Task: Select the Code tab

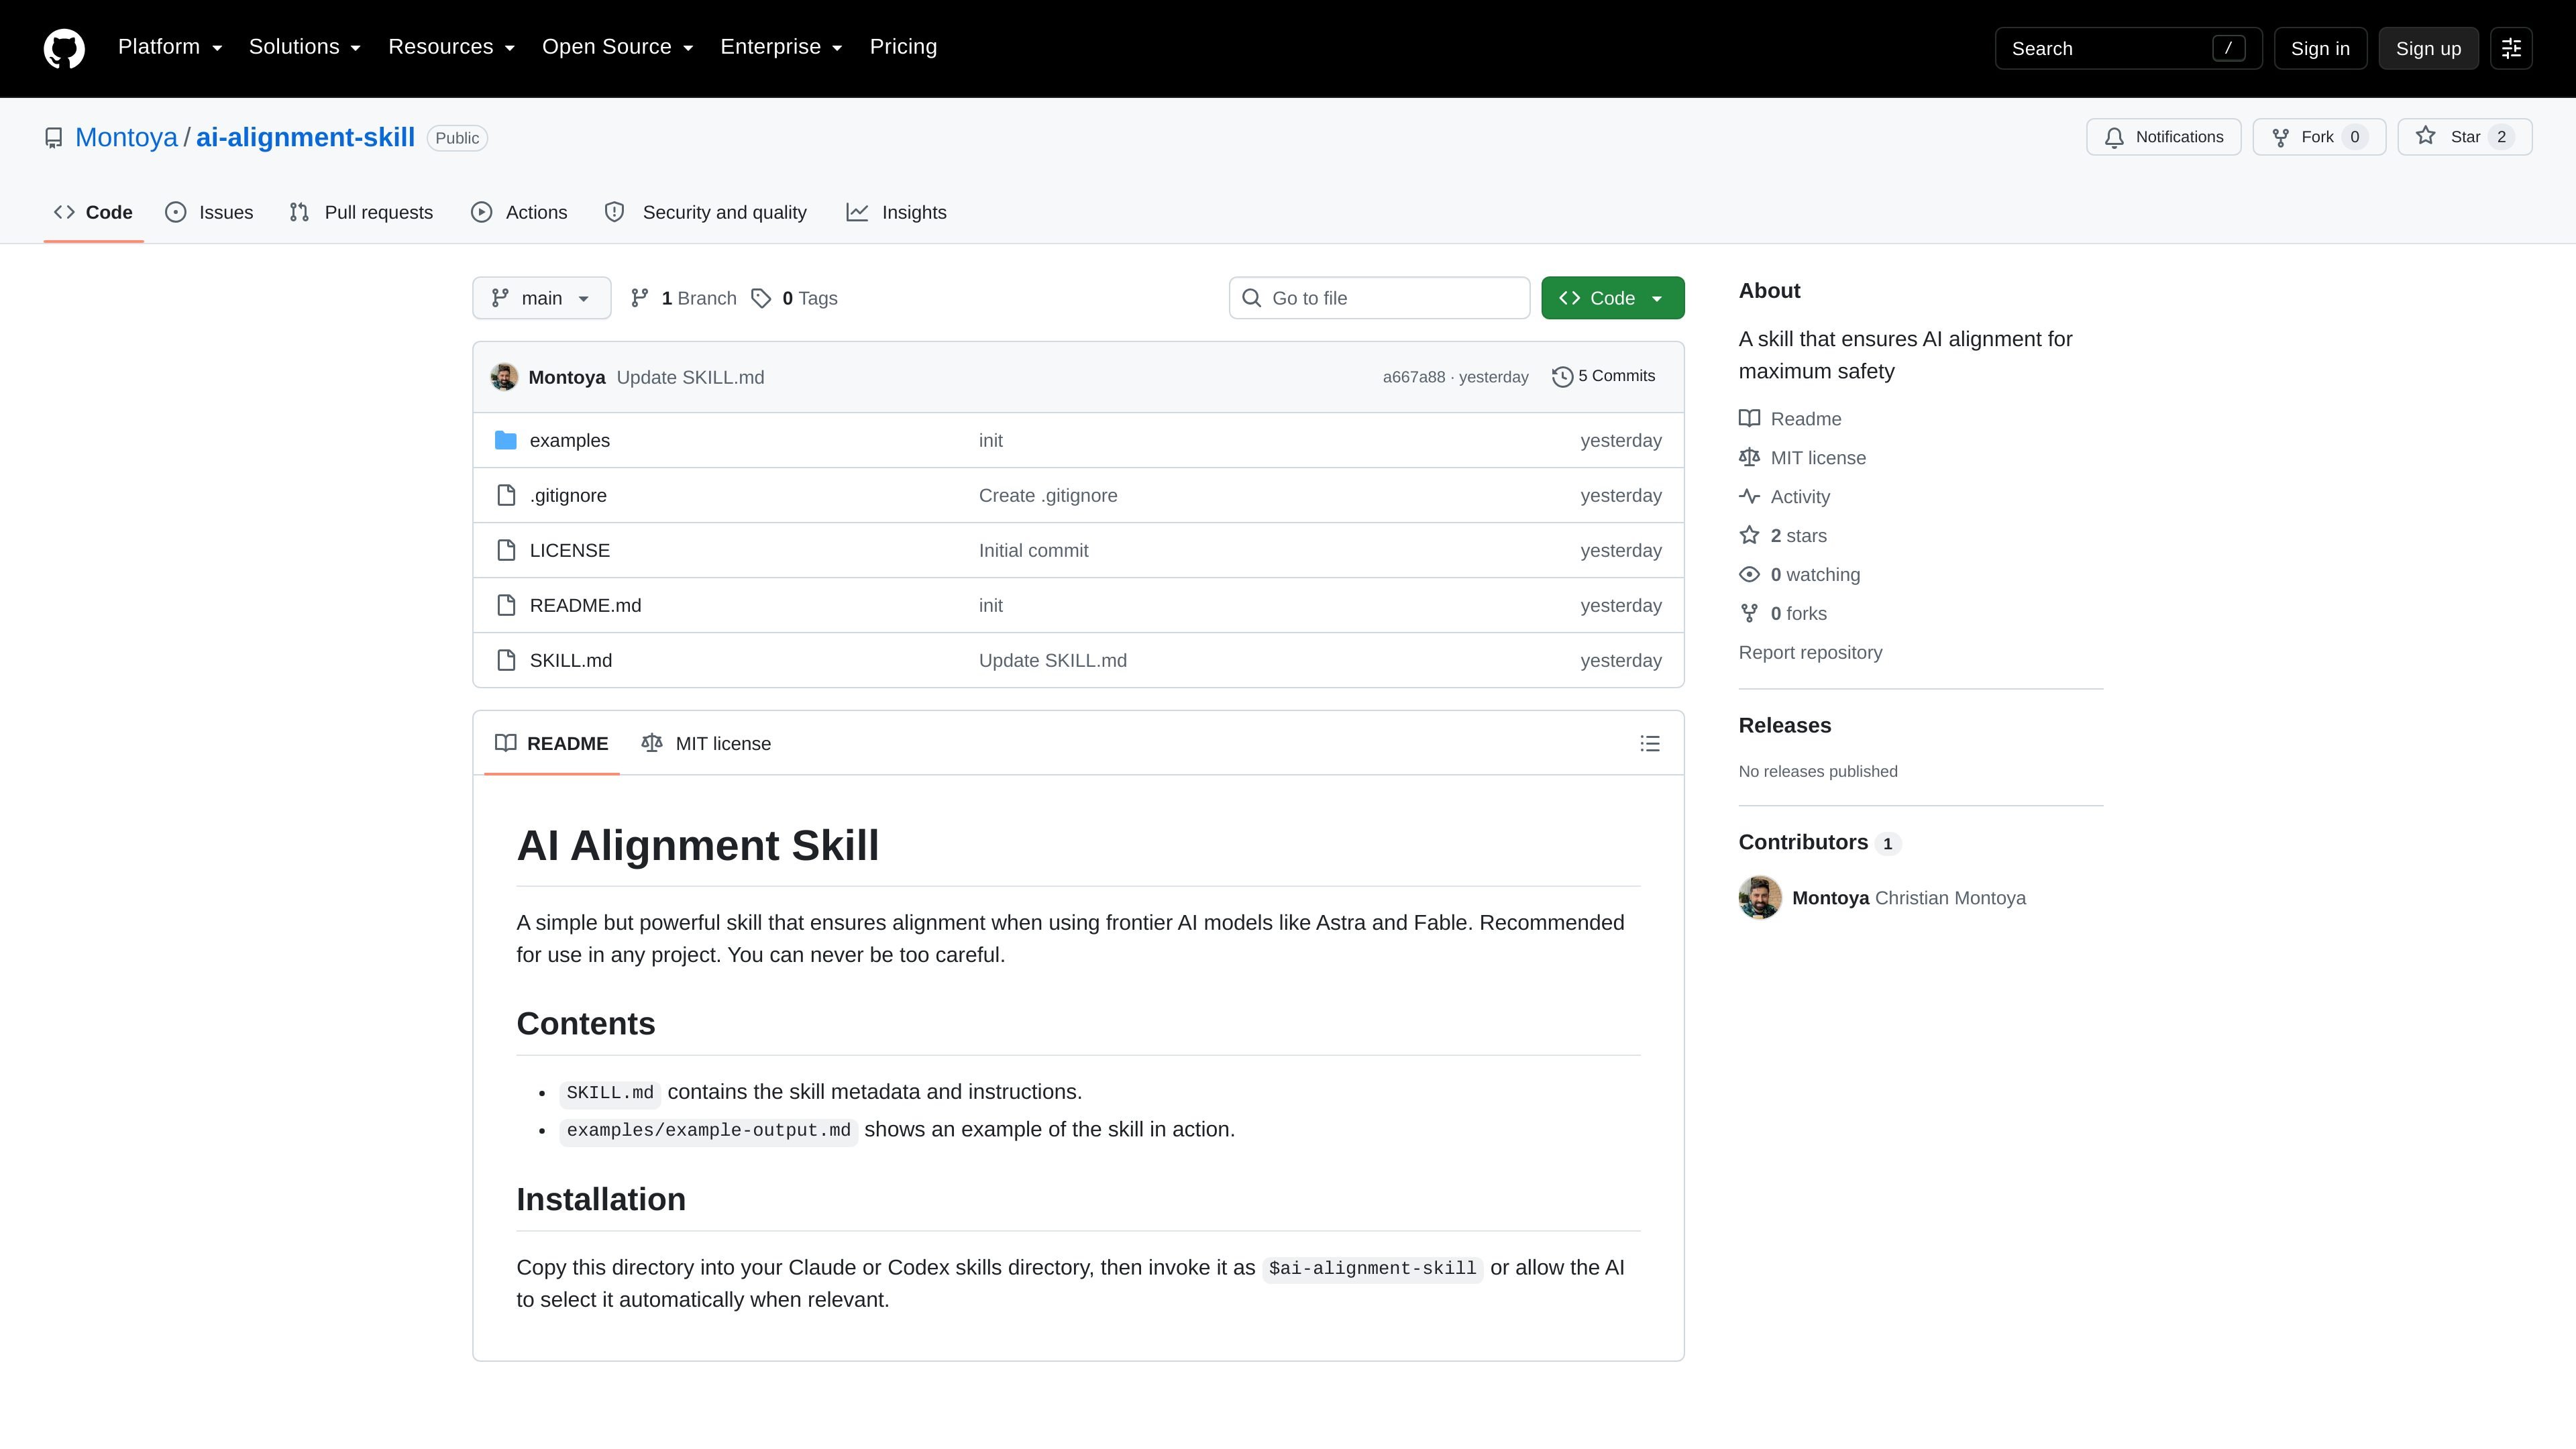Action: click(x=94, y=212)
